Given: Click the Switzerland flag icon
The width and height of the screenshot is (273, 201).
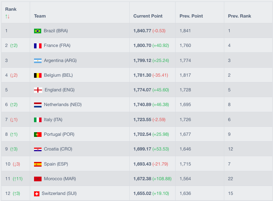Looking at the screenshot, I should [36, 193].
